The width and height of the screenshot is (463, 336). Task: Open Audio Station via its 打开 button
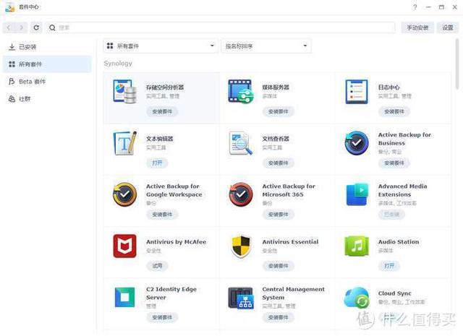point(389,266)
